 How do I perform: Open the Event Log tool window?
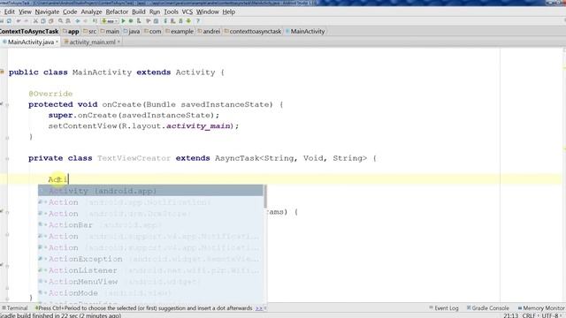(x=444, y=308)
